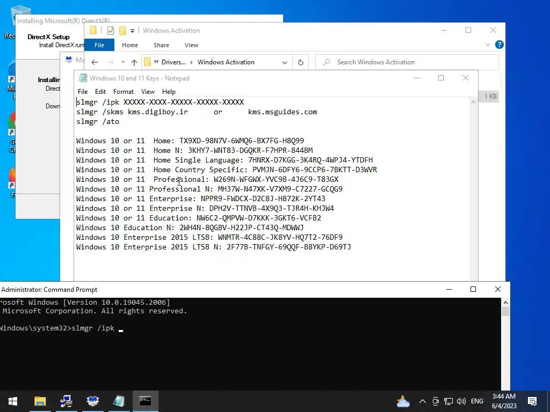Click the Professional N key MH37W line
Screen dimensions: 550x412
(x=209, y=189)
